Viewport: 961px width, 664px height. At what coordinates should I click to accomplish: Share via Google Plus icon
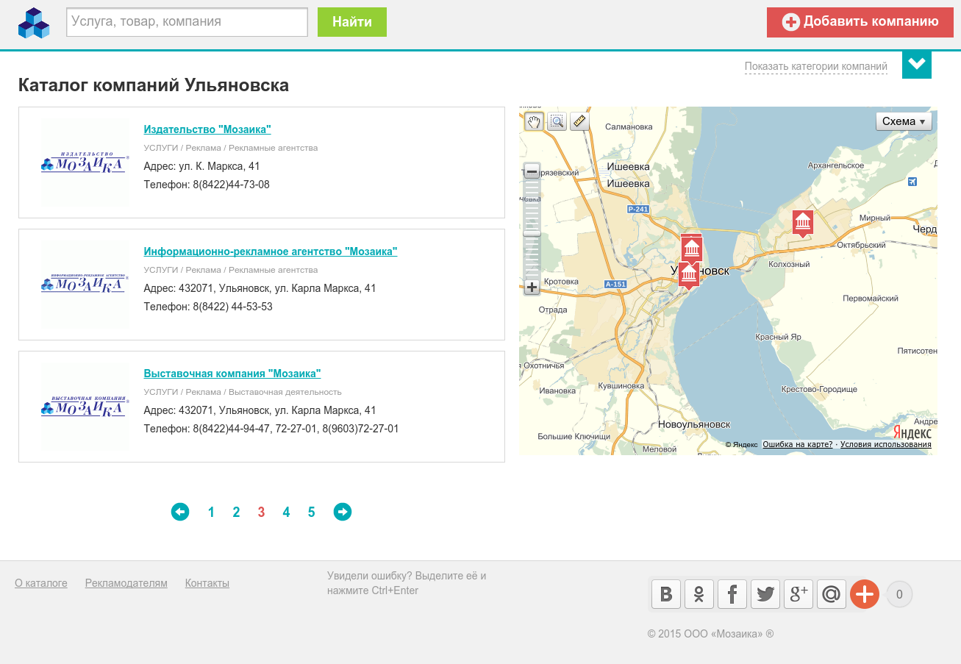point(799,594)
